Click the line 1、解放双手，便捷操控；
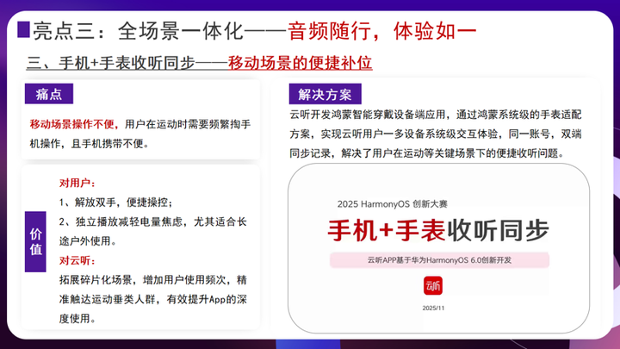The height and width of the screenshot is (349, 620). point(116,203)
